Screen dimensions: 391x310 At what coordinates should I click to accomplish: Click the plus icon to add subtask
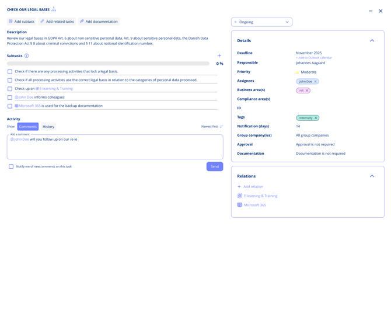(x=219, y=55)
